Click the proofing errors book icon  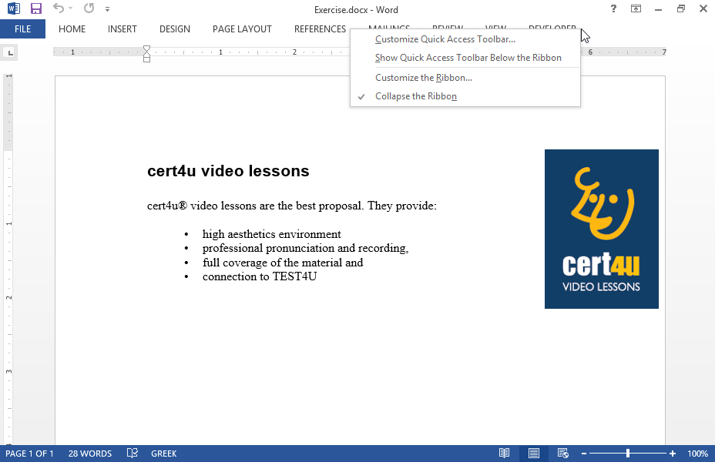click(133, 454)
